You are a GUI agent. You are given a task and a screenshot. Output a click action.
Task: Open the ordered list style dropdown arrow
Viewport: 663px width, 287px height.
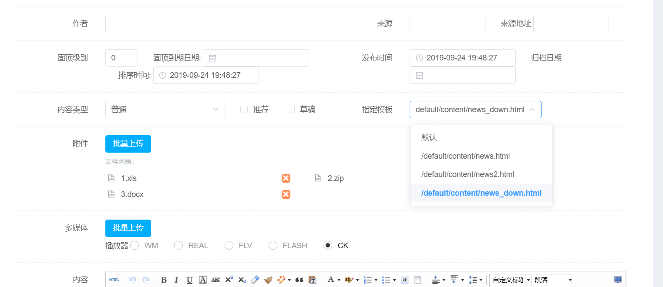click(x=376, y=280)
